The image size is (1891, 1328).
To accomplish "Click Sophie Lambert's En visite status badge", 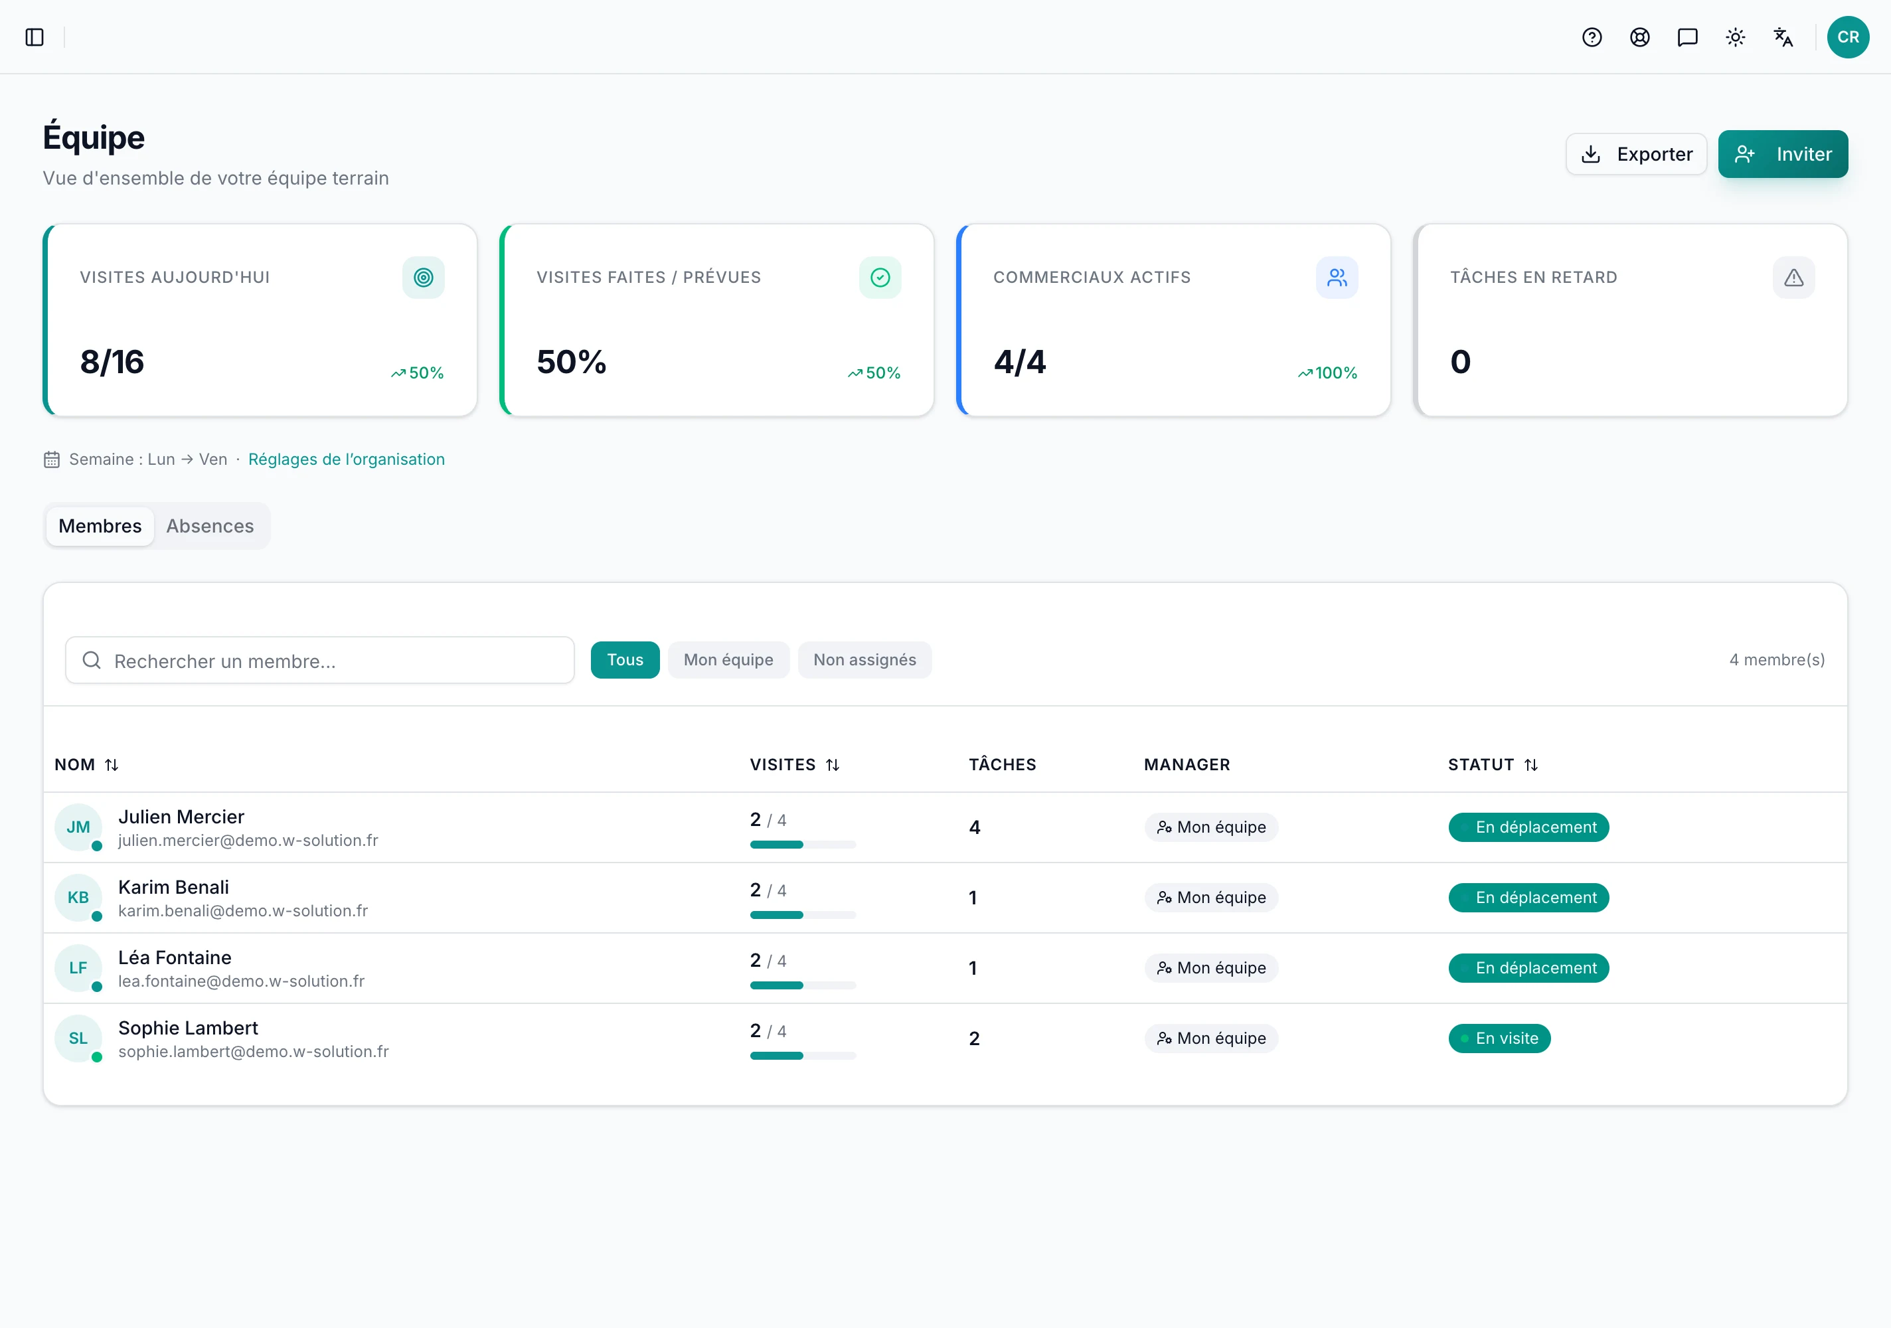I will 1499,1038.
